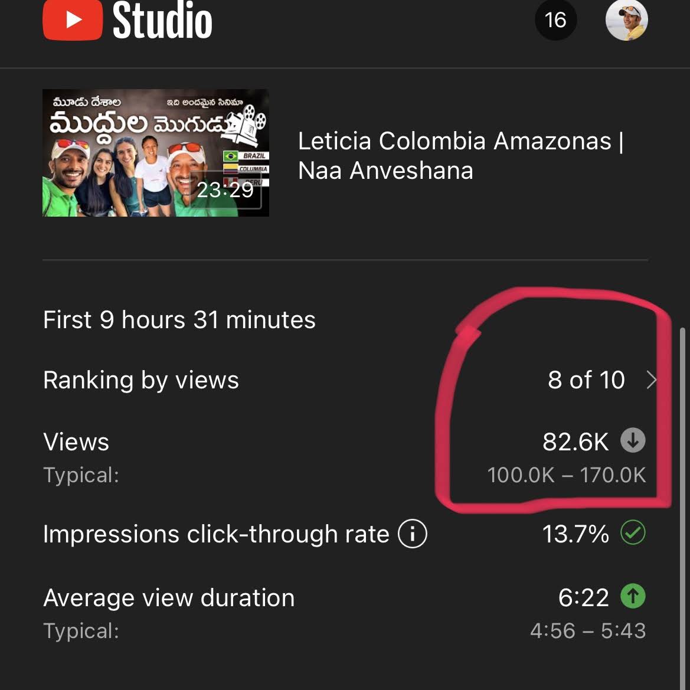This screenshot has height=690, width=690.
Task: Open the Leticia Colombia Amazonas video title
Action: [x=460, y=156]
